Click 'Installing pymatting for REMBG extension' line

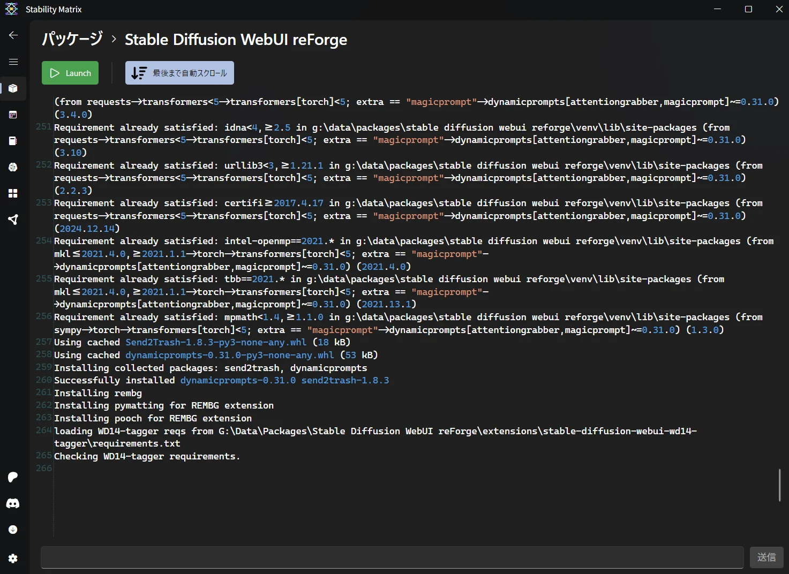164,405
